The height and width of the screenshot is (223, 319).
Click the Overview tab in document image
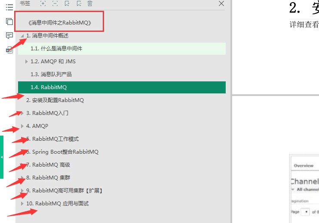(x=304, y=166)
